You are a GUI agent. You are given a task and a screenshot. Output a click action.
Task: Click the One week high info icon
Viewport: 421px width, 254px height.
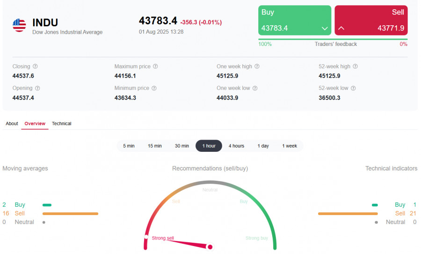pos(257,66)
